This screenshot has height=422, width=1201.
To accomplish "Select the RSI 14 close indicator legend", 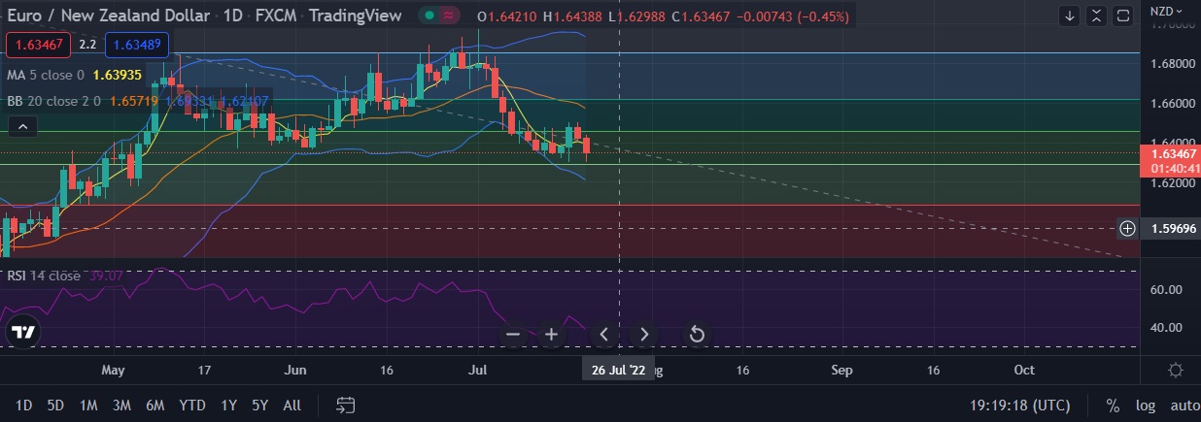I will tap(44, 276).
